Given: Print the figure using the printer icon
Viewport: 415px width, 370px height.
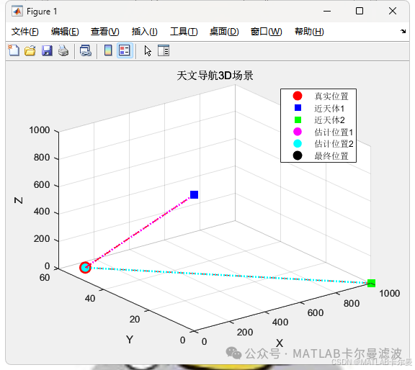Looking at the screenshot, I should [x=63, y=50].
